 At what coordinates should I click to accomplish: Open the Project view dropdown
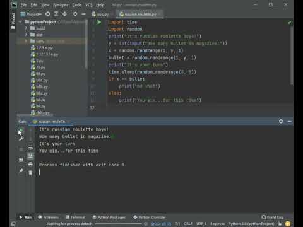(31, 14)
